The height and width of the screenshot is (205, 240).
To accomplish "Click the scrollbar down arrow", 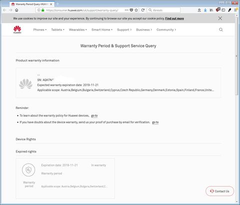I will click(237, 202).
